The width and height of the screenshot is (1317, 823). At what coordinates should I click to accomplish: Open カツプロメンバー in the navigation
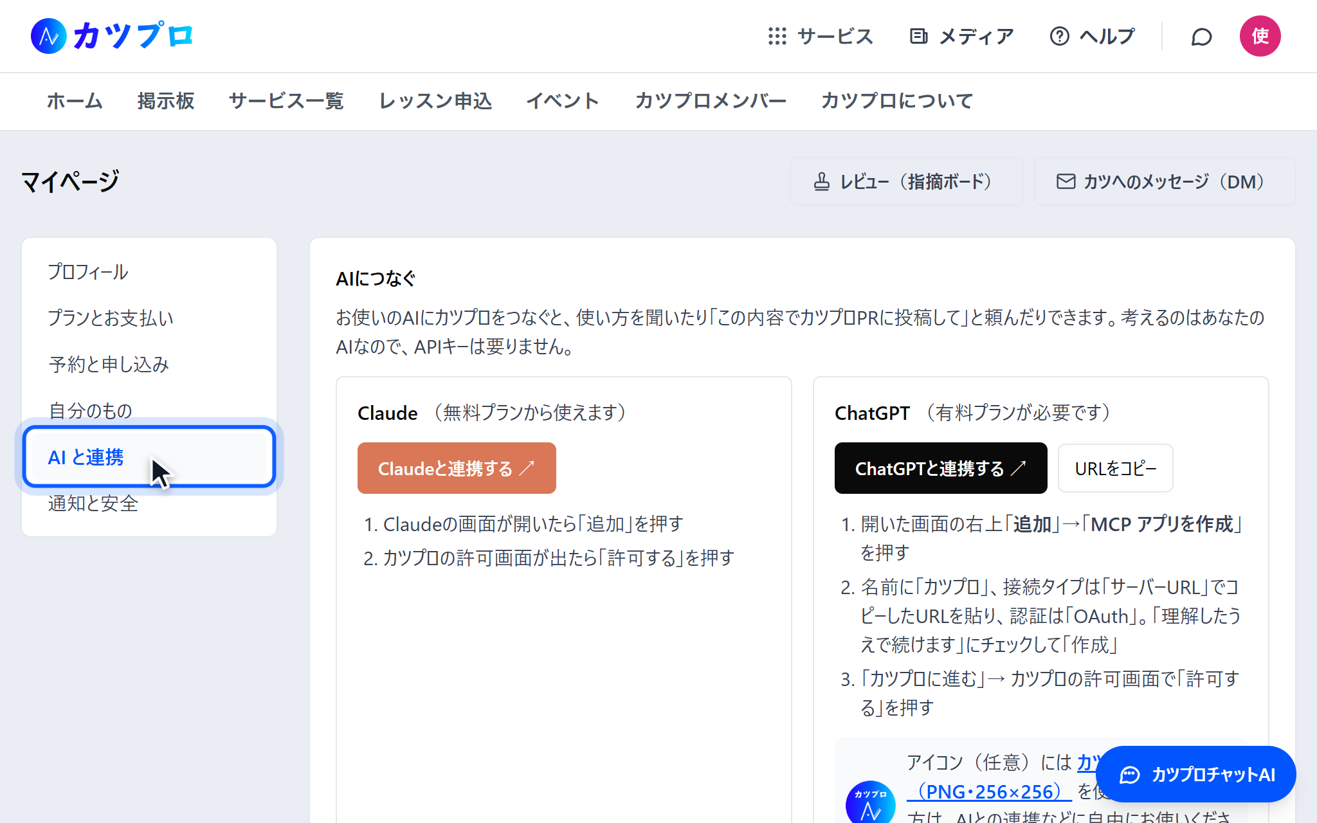tap(711, 101)
